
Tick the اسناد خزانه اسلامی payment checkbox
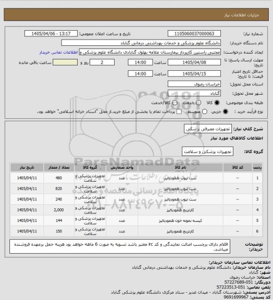point(179,111)
